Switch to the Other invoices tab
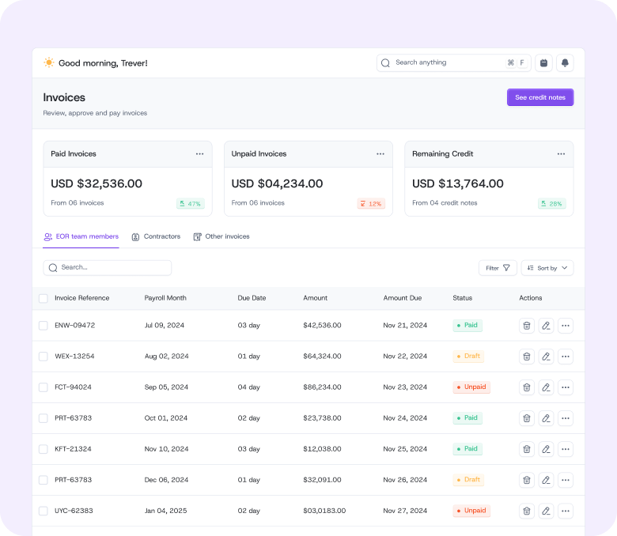617x536 pixels. (x=221, y=236)
